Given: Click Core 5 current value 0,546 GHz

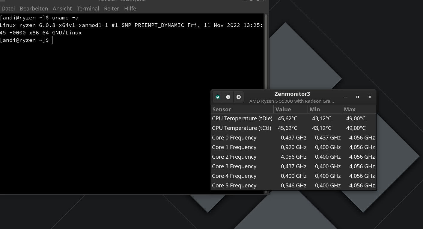Looking at the screenshot, I should [294, 186].
